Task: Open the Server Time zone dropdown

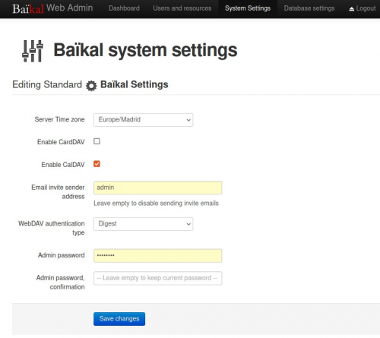Action: pos(143,120)
